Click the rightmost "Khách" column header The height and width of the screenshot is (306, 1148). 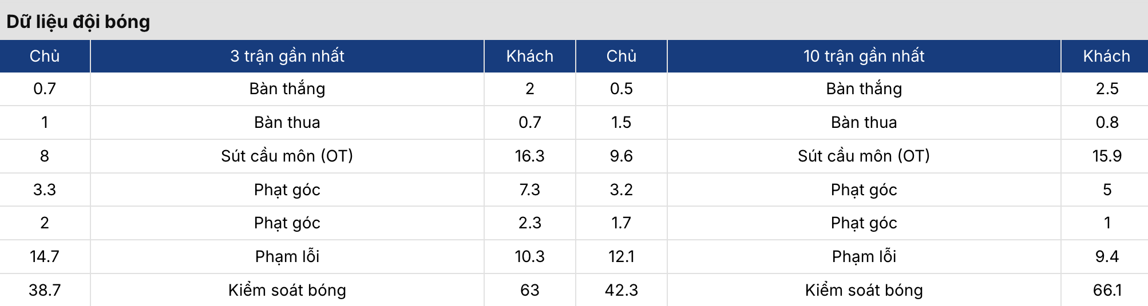1106,56
